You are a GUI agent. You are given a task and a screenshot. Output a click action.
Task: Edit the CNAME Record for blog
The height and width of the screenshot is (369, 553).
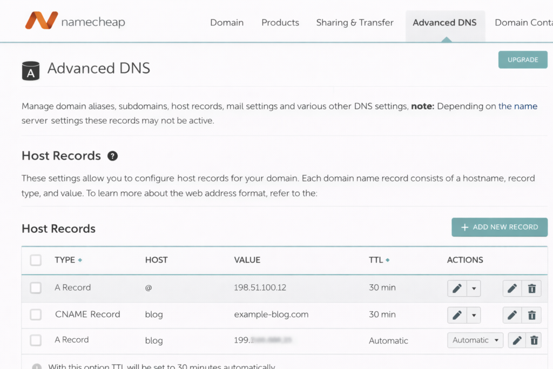(x=511, y=314)
